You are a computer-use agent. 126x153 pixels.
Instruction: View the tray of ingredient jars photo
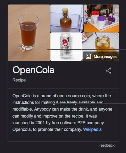101,18
